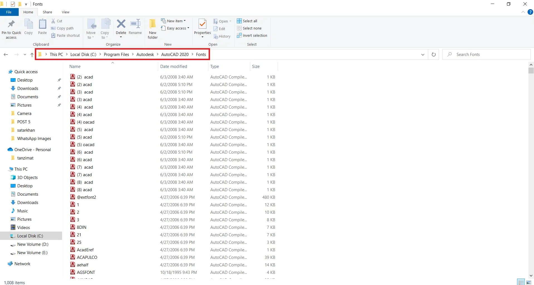534x285 pixels.
Task: Switch to details view layout icon
Action: [521, 282]
